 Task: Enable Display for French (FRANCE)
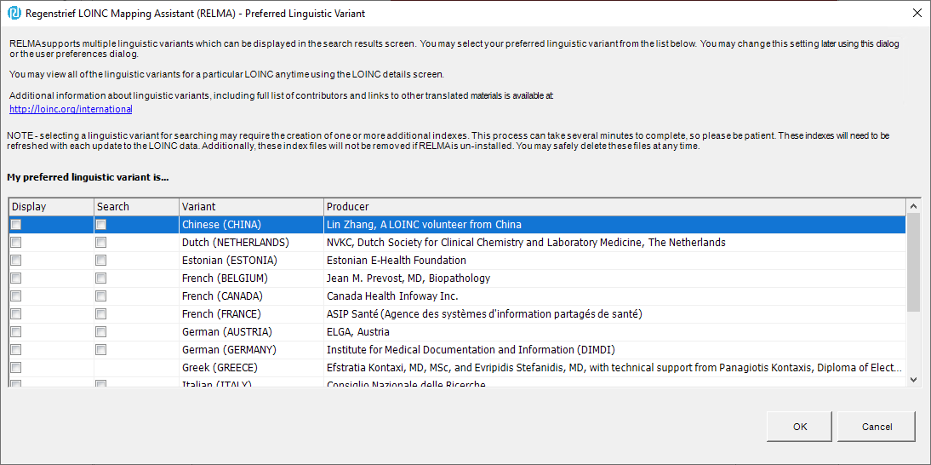16,313
